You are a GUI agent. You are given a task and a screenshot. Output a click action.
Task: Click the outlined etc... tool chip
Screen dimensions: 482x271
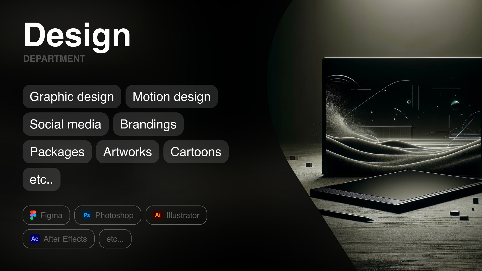click(x=115, y=239)
